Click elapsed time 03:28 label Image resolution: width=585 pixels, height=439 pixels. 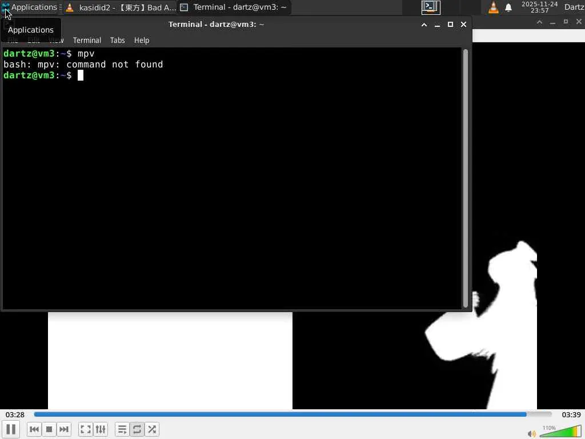[15, 414]
